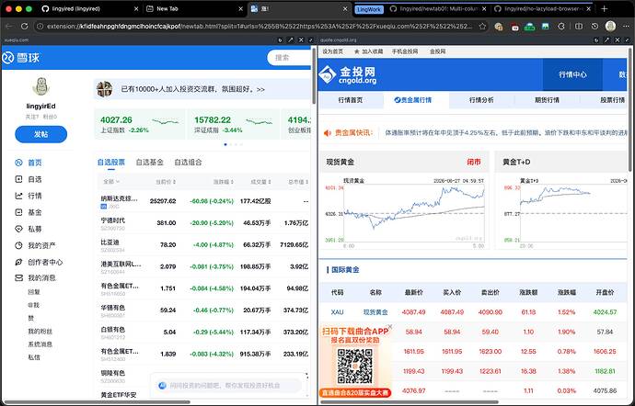Sort watchlist by 总市值 column
635x406 pixels.
click(x=298, y=182)
